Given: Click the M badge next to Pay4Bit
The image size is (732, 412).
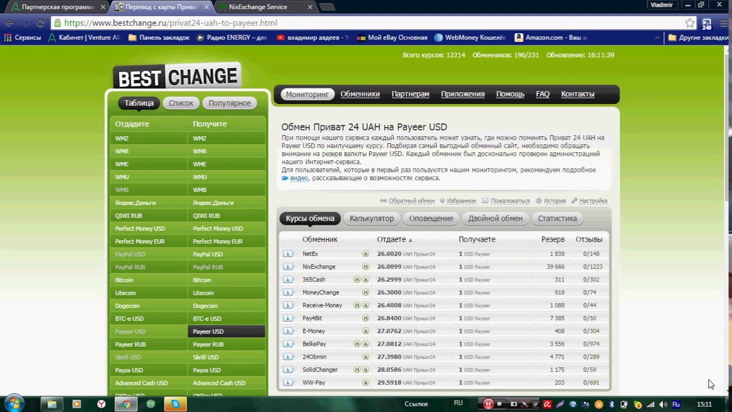Looking at the screenshot, I should [365, 318].
